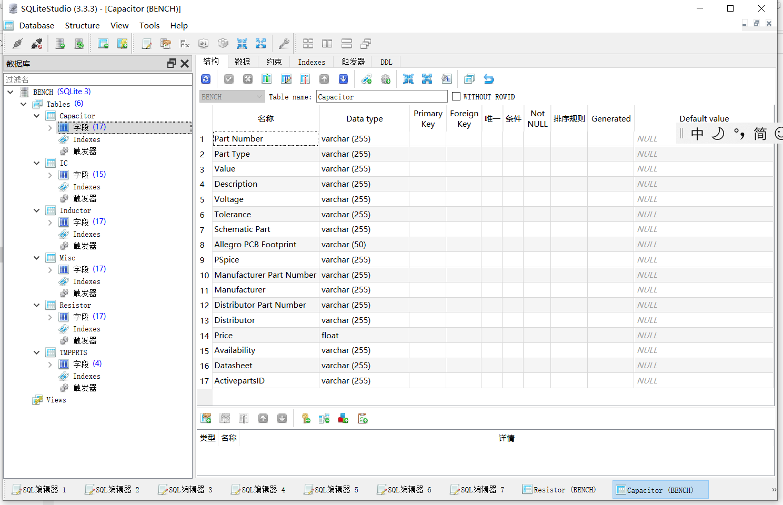
Task: Toggle the WITHOUT ROWID checkbox
Action: (456, 96)
